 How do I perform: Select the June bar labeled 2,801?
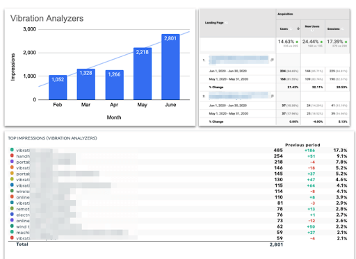(170, 67)
